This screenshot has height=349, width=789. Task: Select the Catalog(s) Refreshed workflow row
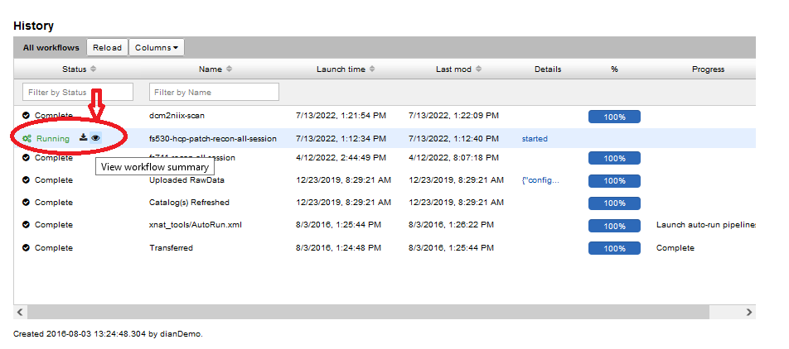coord(189,203)
